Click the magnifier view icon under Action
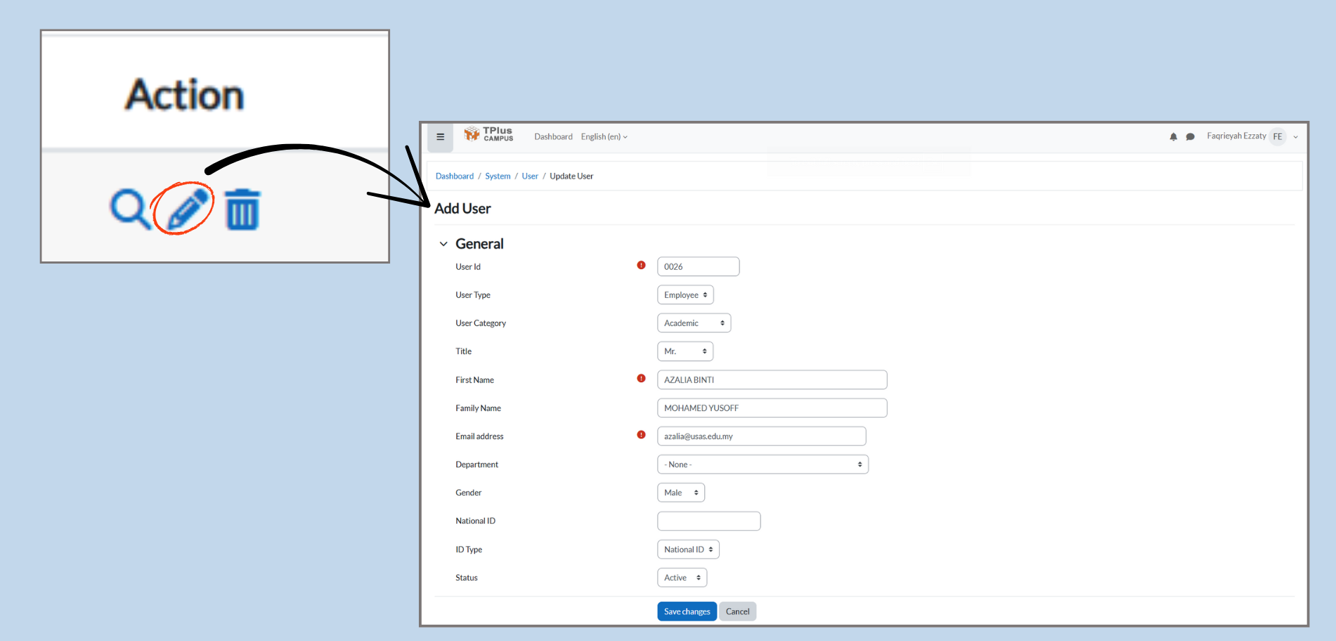This screenshot has width=1336, height=641. click(x=129, y=209)
